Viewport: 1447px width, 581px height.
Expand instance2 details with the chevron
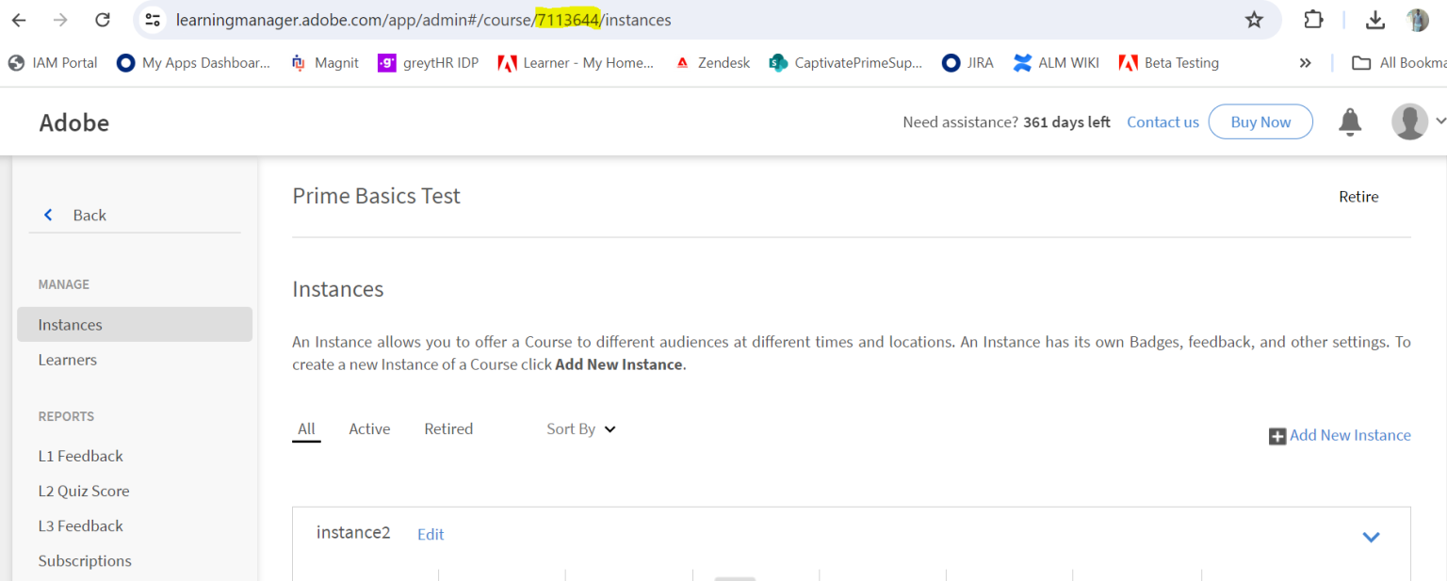[x=1372, y=536]
